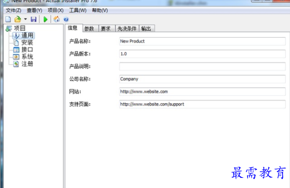Image resolution: width=290 pixels, height=188 pixels.
Task: Switch to the 要求 tab
Action: coord(107,28)
